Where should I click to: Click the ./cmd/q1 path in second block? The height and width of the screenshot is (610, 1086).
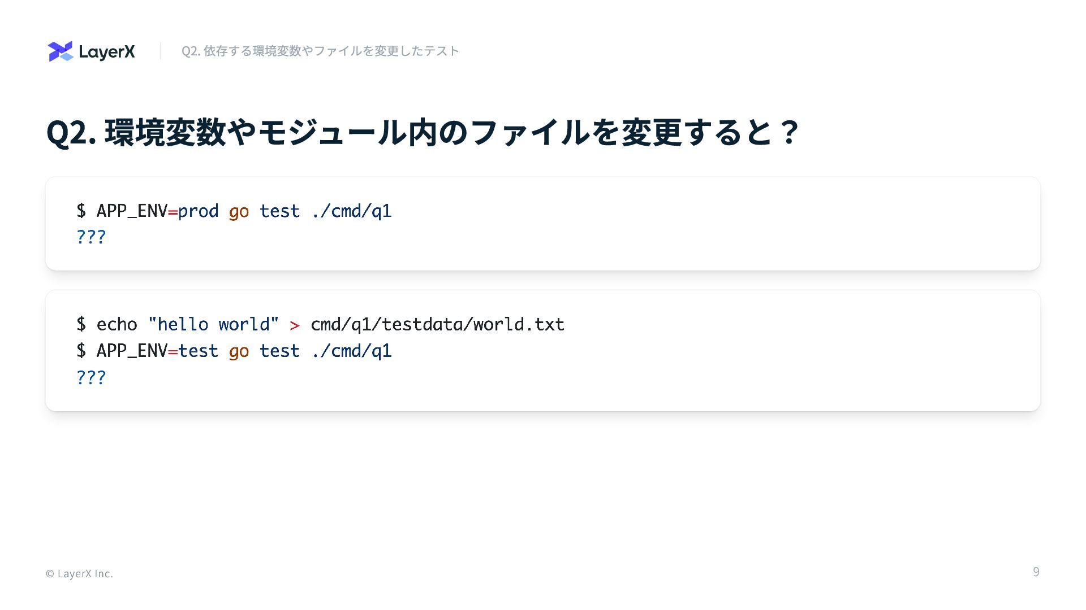pyautogui.click(x=351, y=351)
